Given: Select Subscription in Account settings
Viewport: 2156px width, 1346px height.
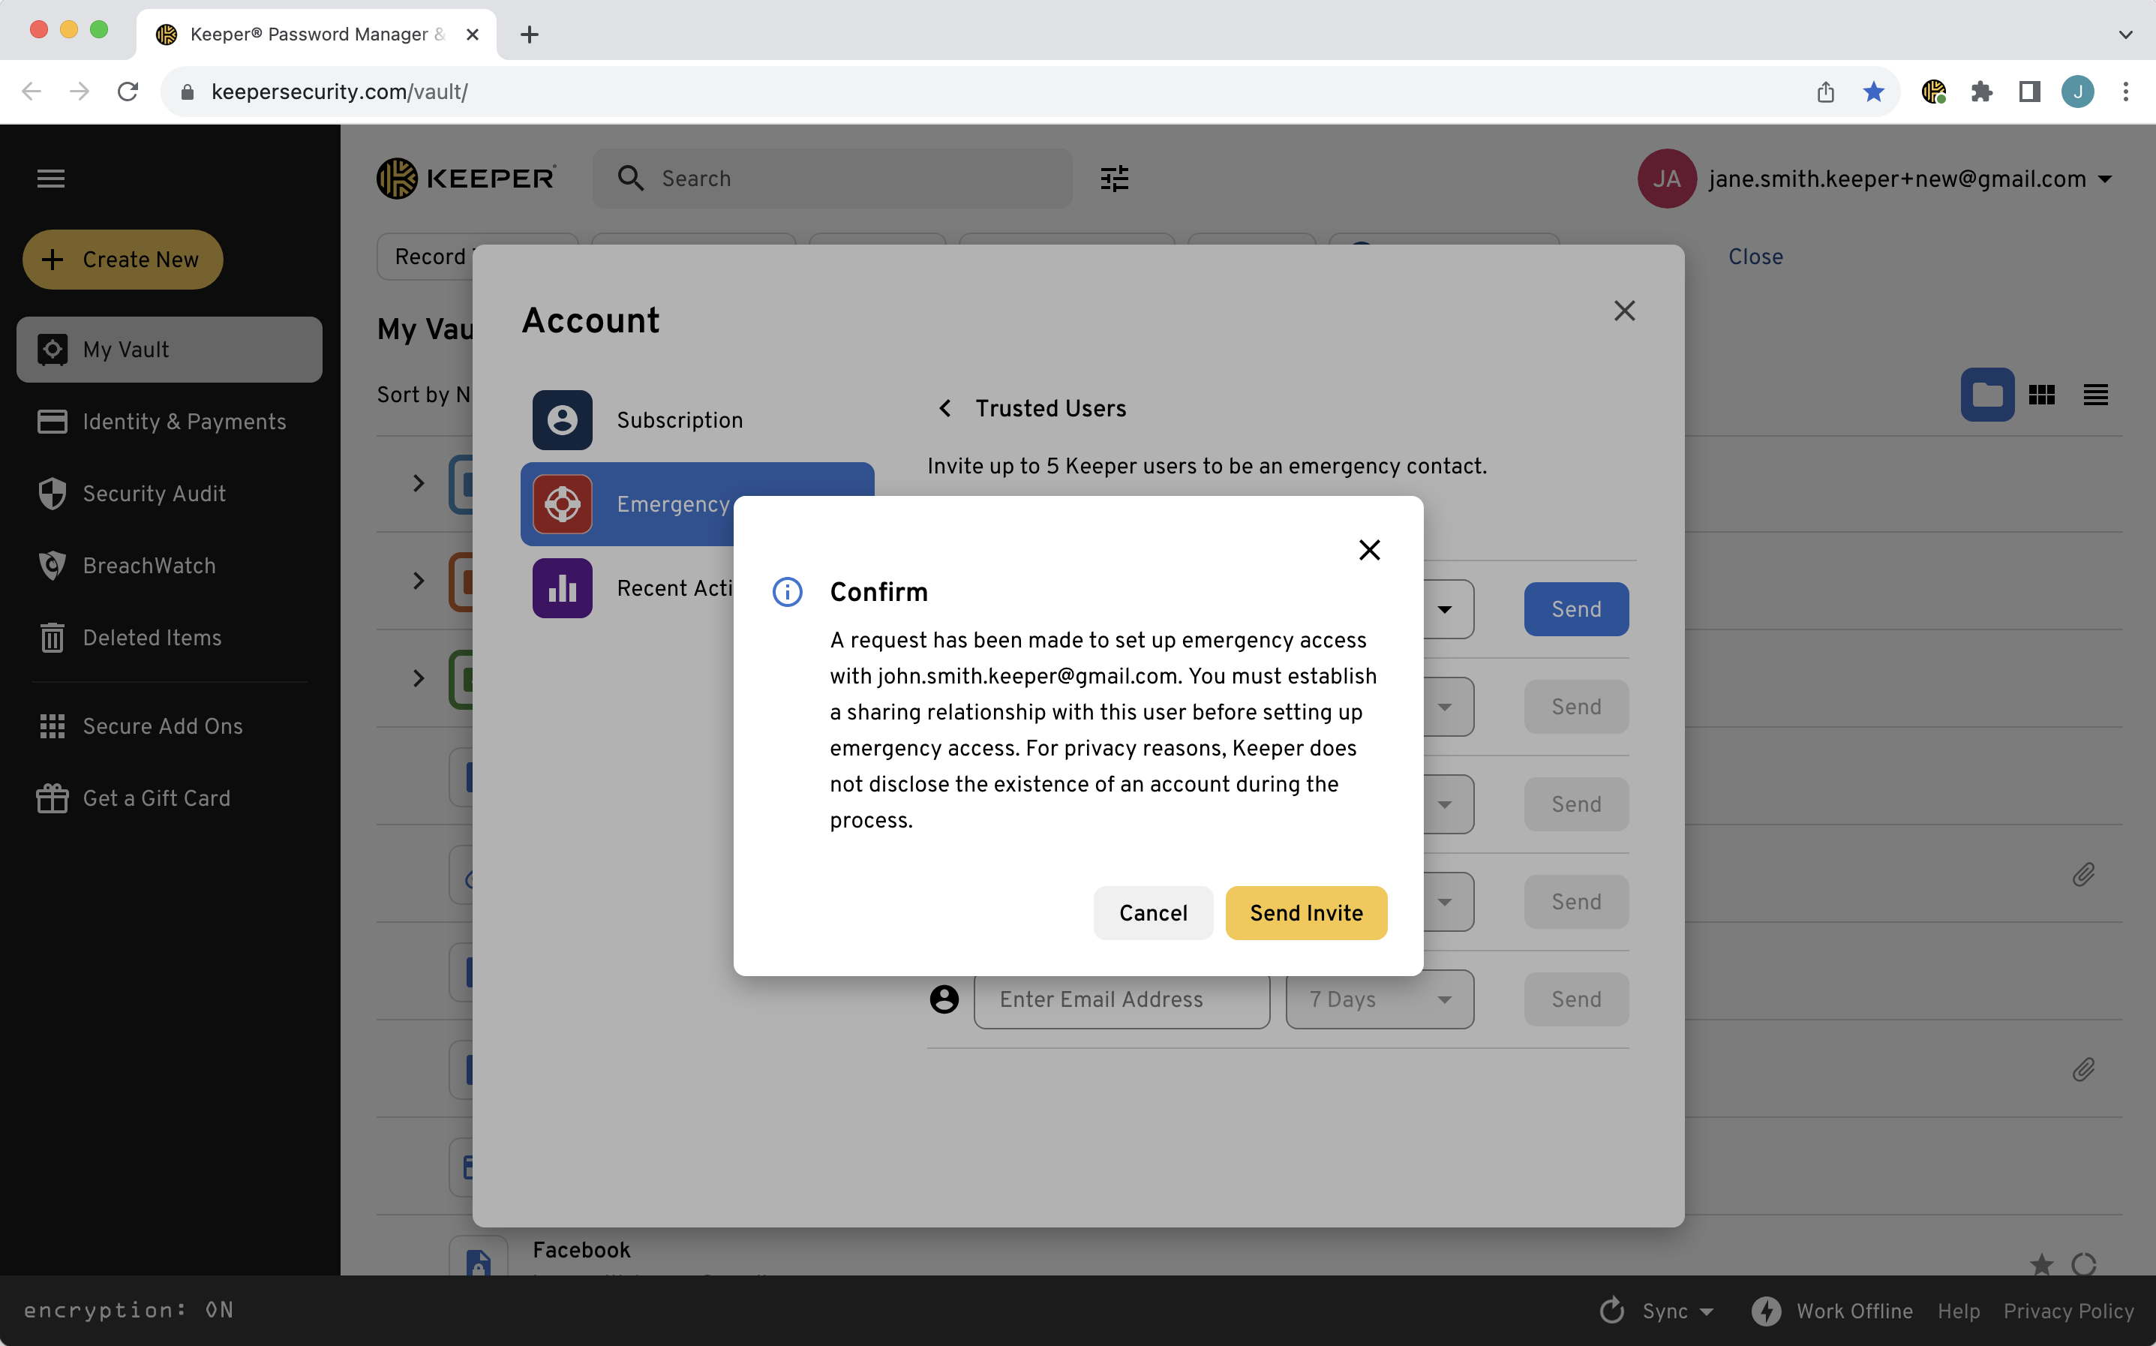Looking at the screenshot, I should pyautogui.click(x=679, y=420).
